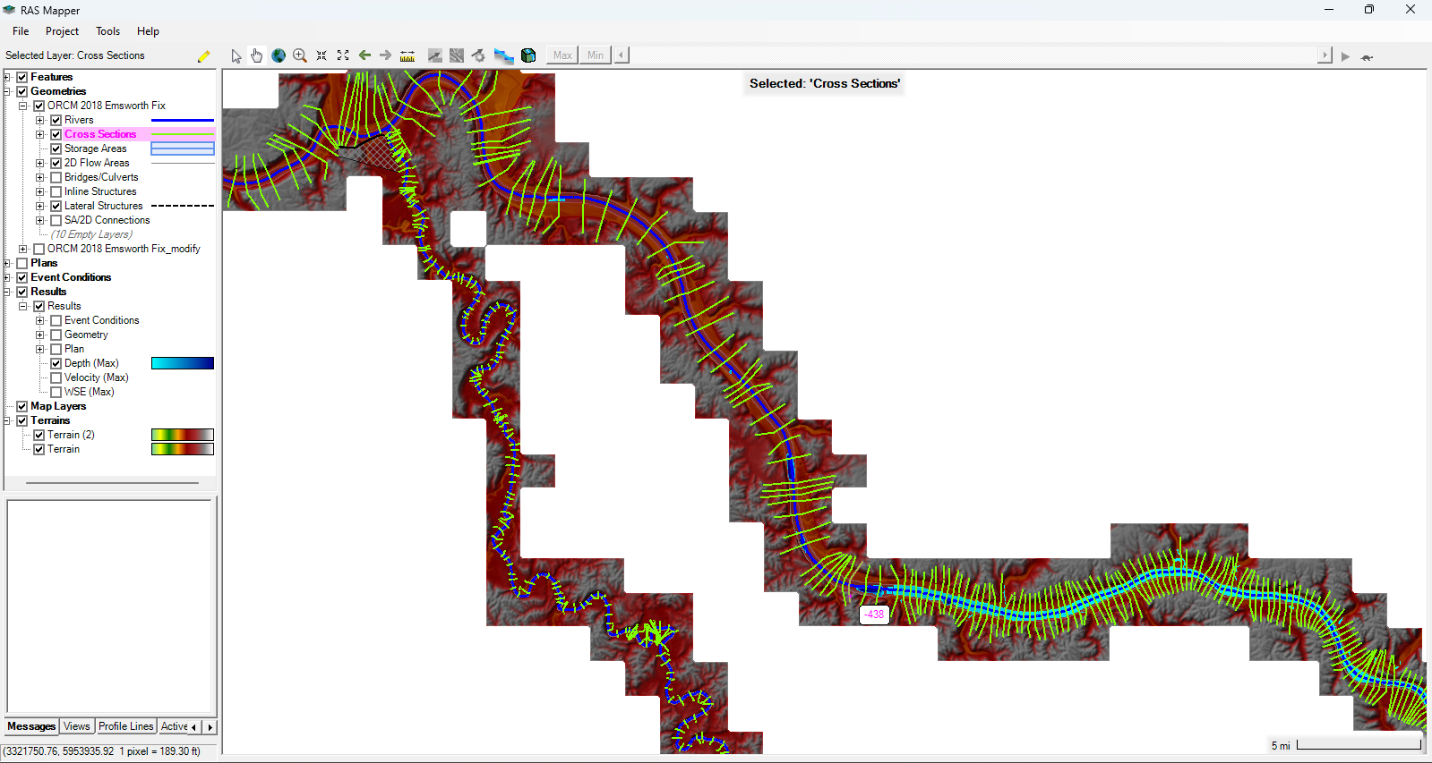The image size is (1432, 763).
Task: Choose the measure ruler tool
Action: 407,55
